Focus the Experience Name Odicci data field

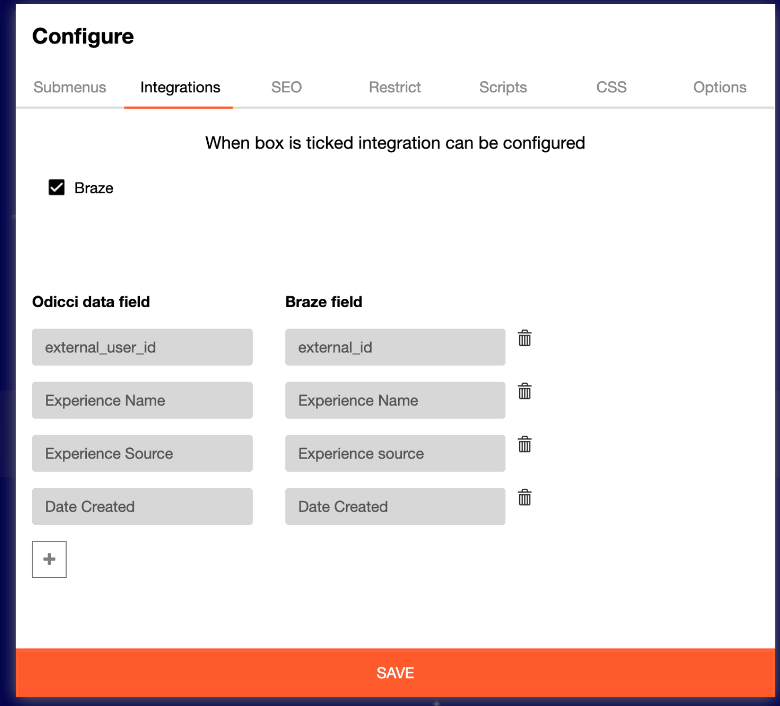(x=142, y=400)
